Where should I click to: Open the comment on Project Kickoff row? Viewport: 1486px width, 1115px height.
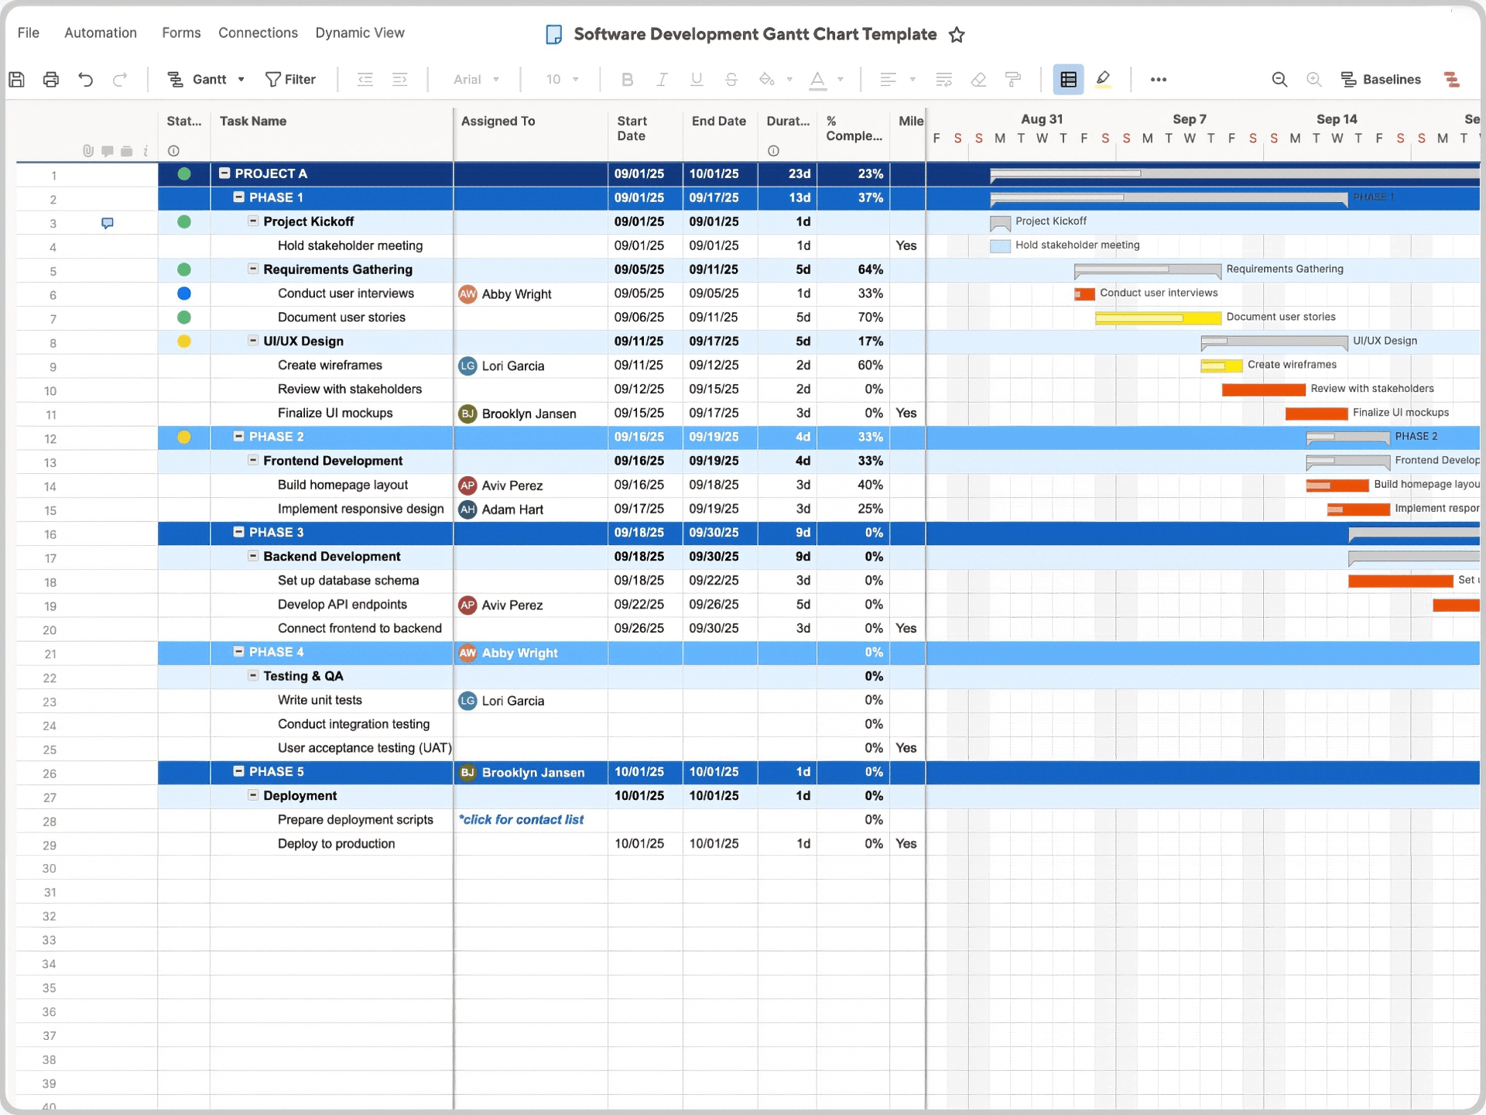tap(107, 222)
